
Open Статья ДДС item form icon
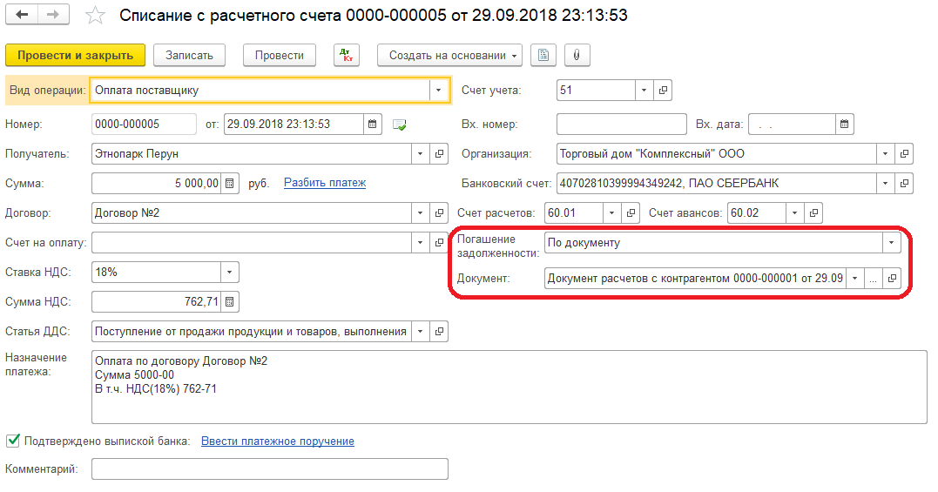(x=439, y=332)
